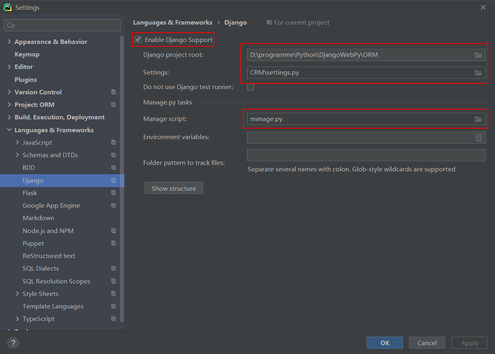This screenshot has width=495, height=354.
Task: Click project-level icon beside SQL Dialects
Action: click(x=113, y=269)
